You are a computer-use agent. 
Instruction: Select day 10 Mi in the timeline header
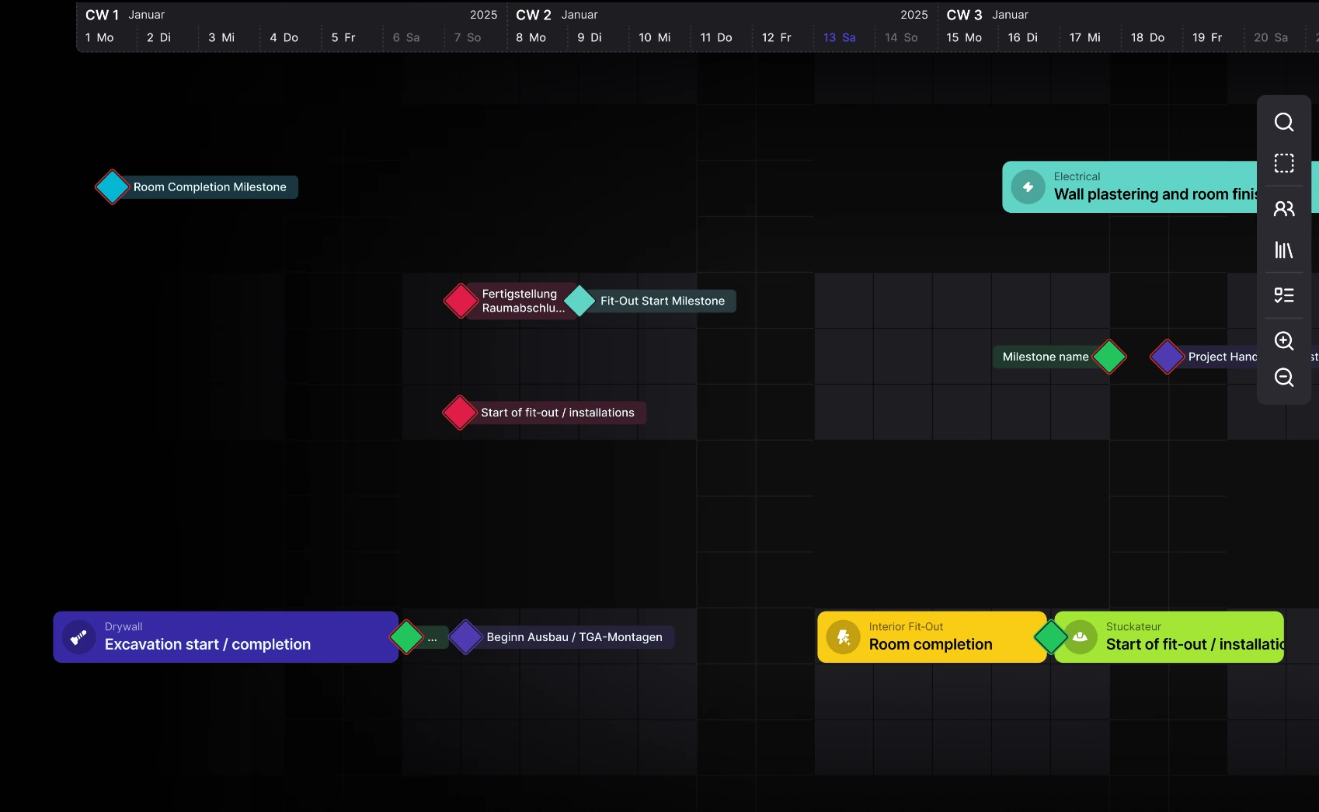(x=655, y=37)
